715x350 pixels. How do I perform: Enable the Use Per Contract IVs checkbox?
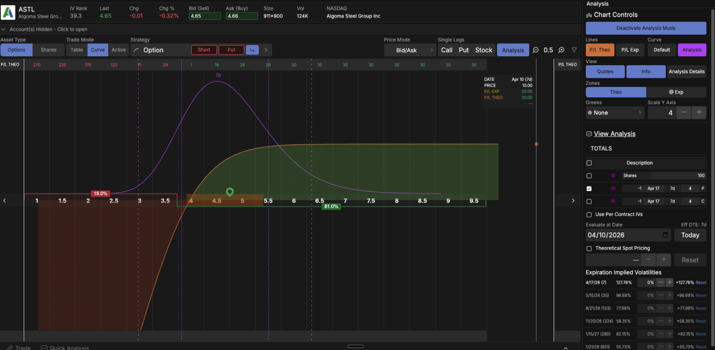coord(589,214)
